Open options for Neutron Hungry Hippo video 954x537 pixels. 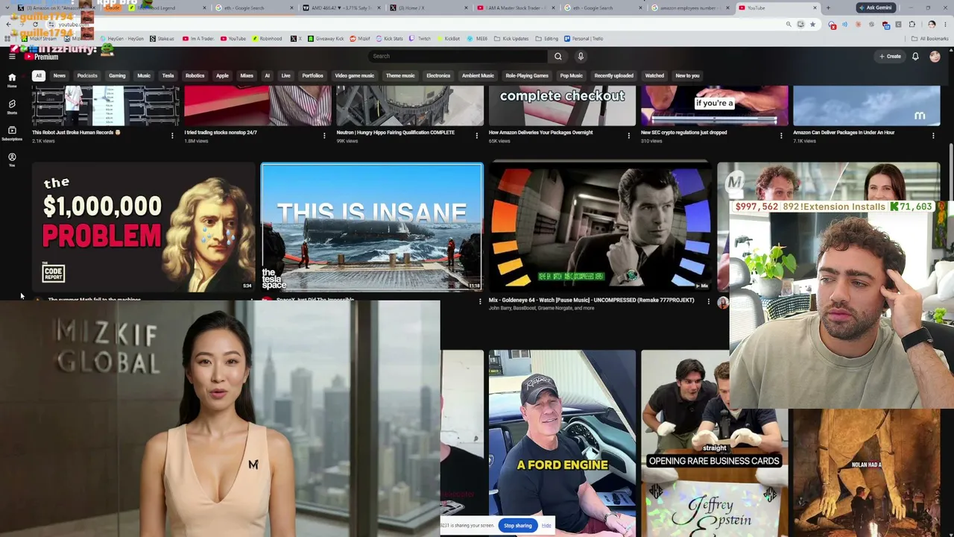[x=476, y=135]
